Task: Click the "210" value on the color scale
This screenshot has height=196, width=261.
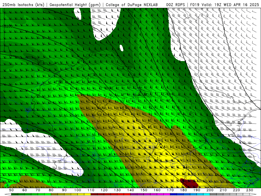Action: pyautogui.click(x=223, y=190)
